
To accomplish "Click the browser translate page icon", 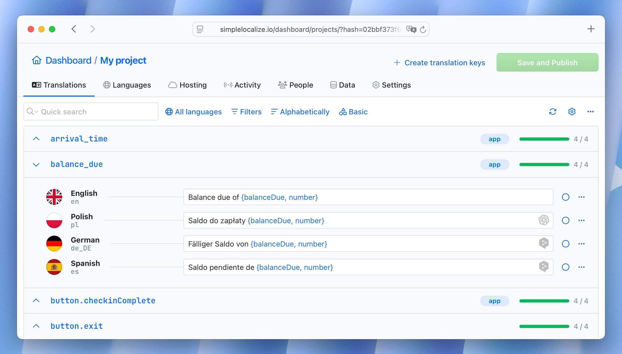I will tap(411, 29).
